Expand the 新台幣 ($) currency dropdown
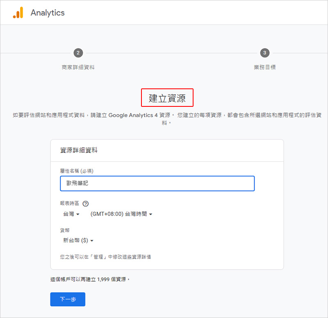This screenshot has width=328, height=318. pyautogui.click(x=78, y=241)
